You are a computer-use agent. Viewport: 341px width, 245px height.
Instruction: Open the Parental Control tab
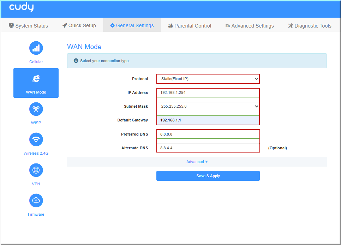[x=190, y=26]
